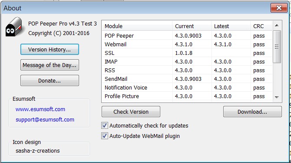Click Webmail latest version 4.3.1.0
291x163 pixels.
pyautogui.click(x=222, y=45)
